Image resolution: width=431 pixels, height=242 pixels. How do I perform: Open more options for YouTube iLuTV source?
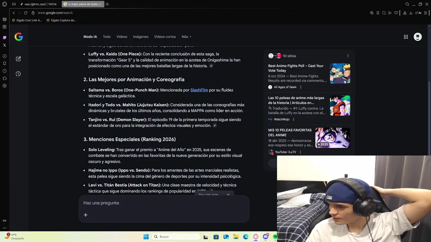coord(300,152)
